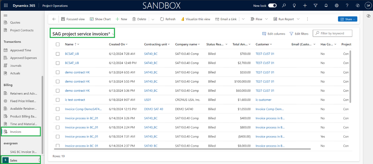Click the hamburger site map toggle
Image resolution: width=373 pixels, height=164 pixels.
5,15
